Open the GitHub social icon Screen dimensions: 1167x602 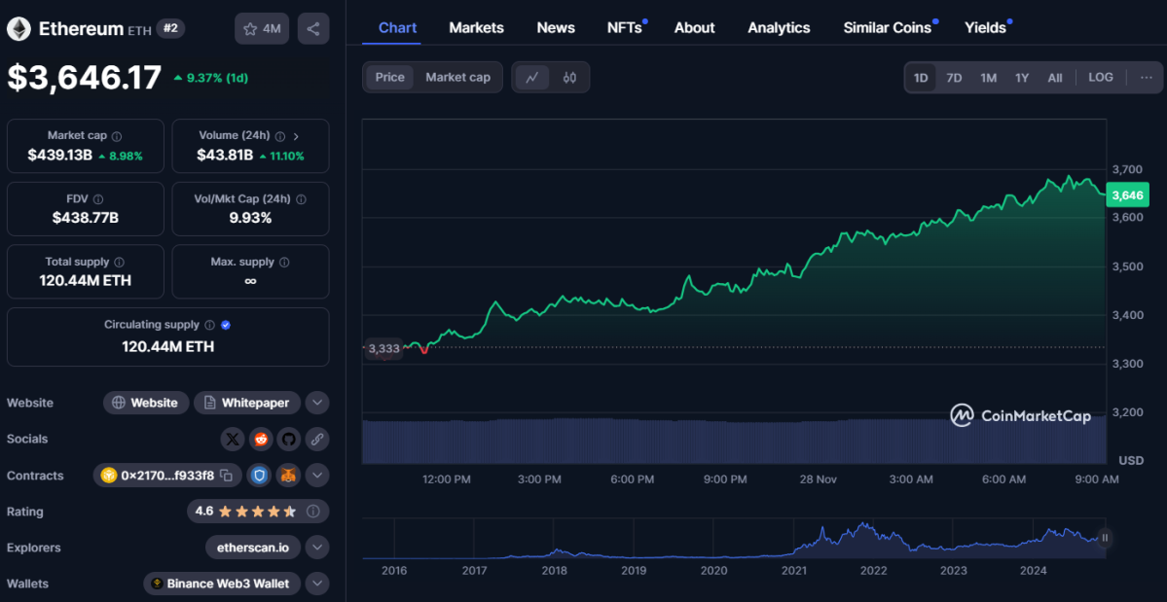coord(288,440)
